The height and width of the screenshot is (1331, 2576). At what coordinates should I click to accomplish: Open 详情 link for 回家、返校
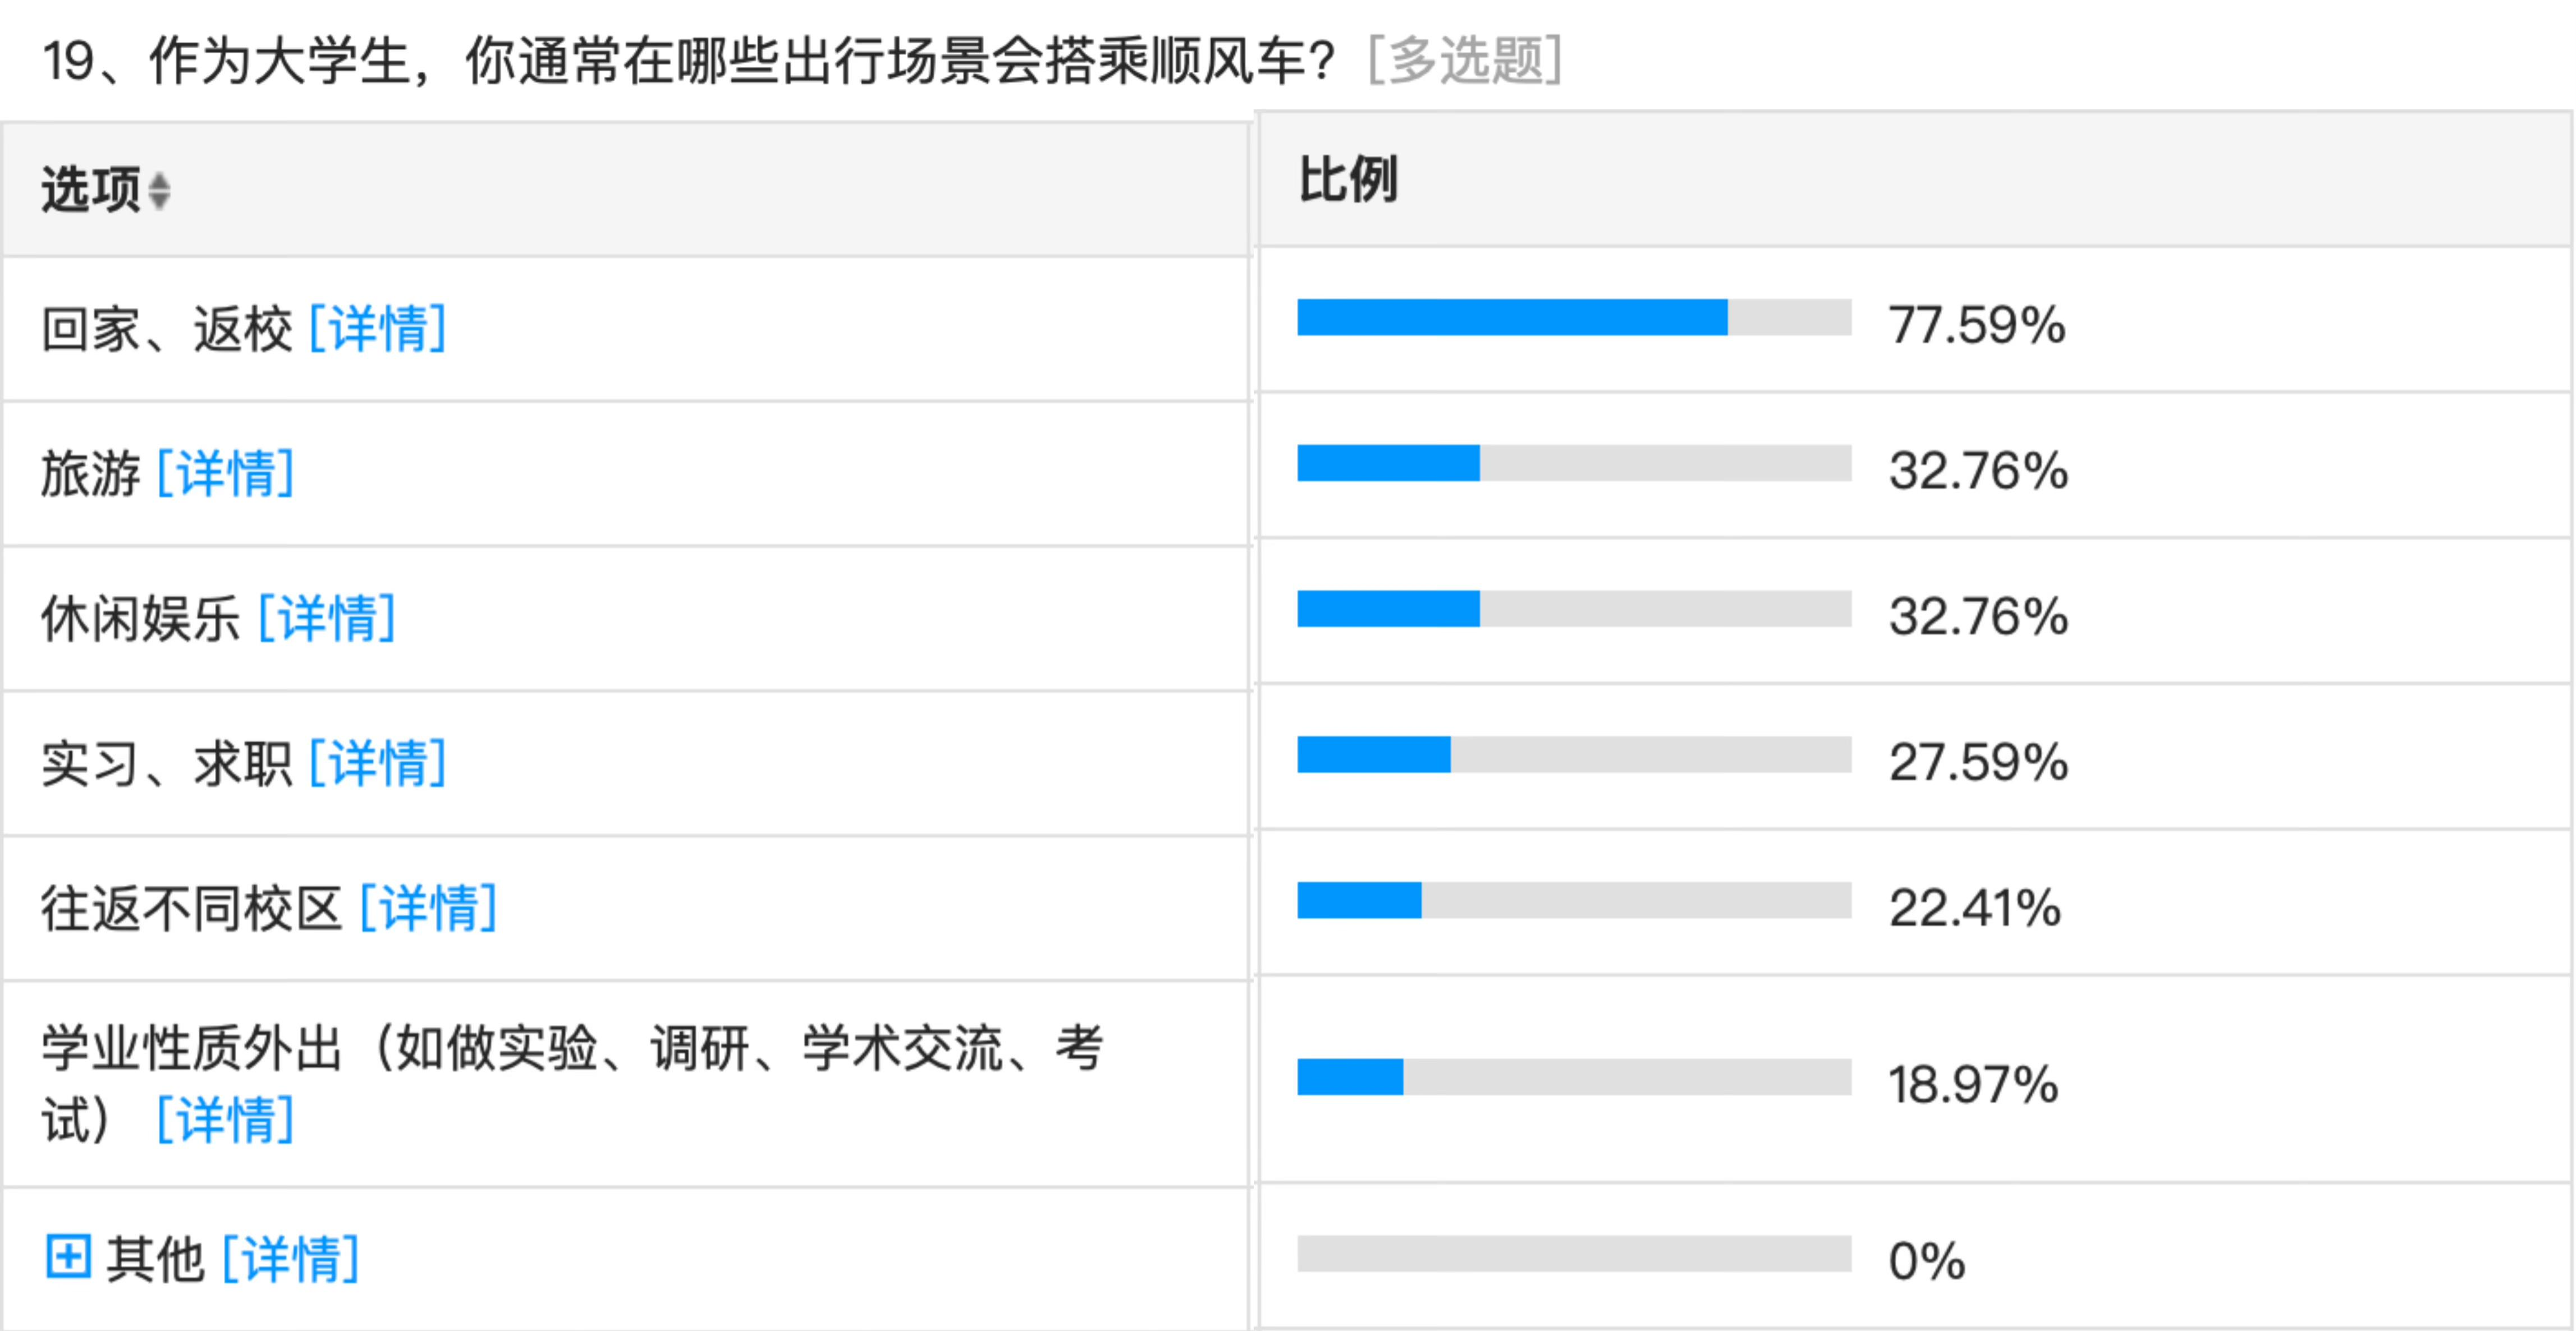coord(378,329)
